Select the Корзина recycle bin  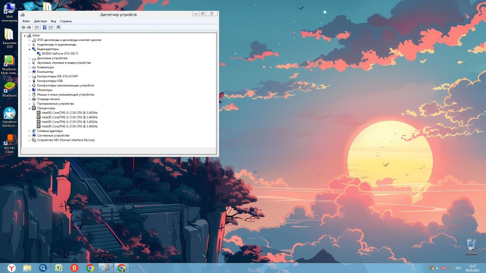coord(471,247)
